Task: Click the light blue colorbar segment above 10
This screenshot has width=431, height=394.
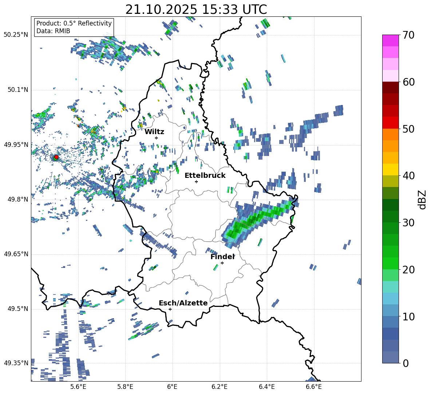Action: [x=390, y=298]
